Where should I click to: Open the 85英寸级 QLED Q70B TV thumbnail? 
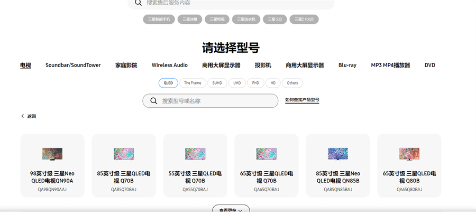124,154
